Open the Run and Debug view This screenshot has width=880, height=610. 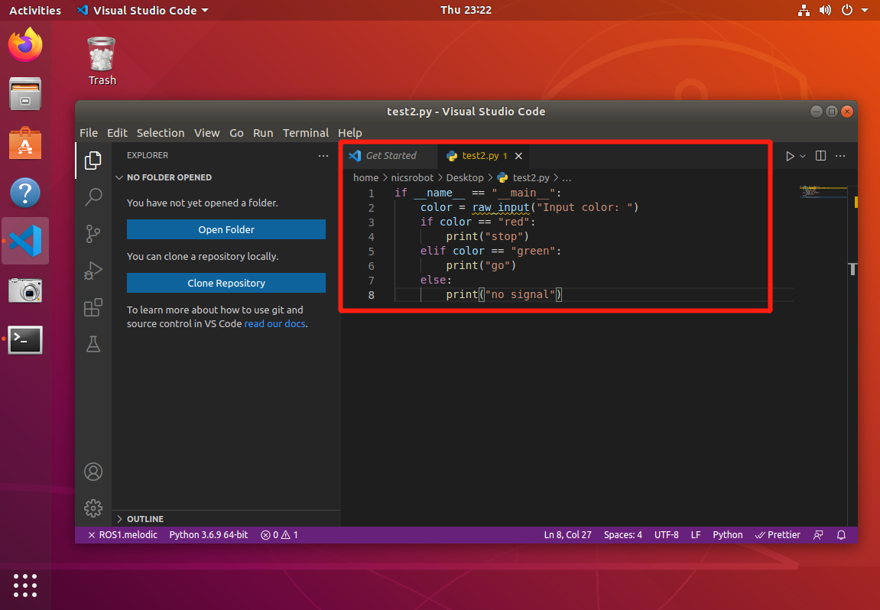click(x=93, y=271)
